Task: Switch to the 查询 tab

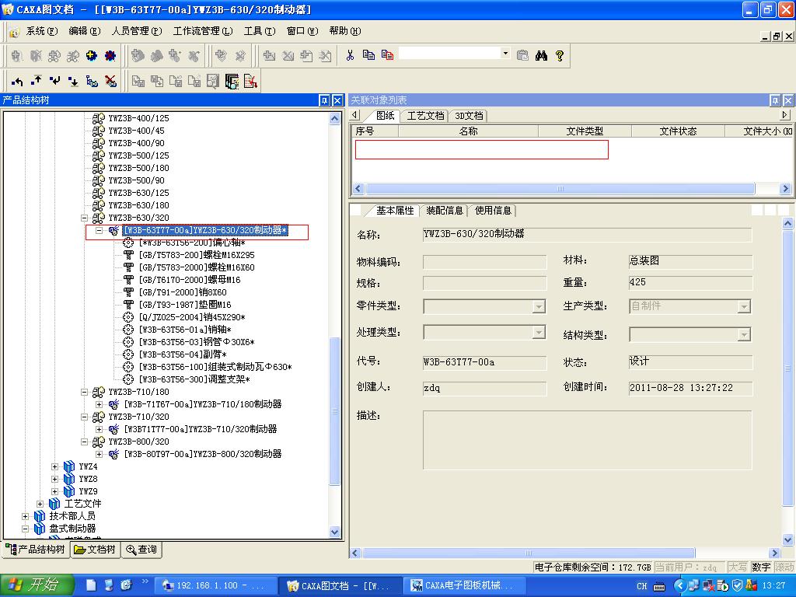Action: tap(142, 550)
